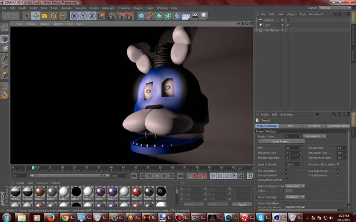Toggle the Z axis lock
The height and width of the screenshot is (222, 356).
click(91, 16)
